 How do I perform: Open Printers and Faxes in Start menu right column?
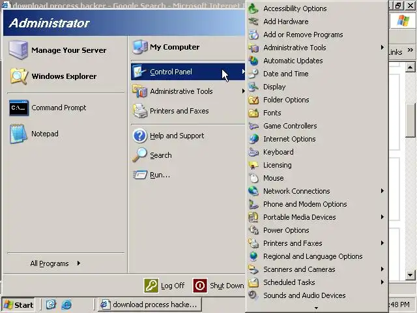click(188, 111)
